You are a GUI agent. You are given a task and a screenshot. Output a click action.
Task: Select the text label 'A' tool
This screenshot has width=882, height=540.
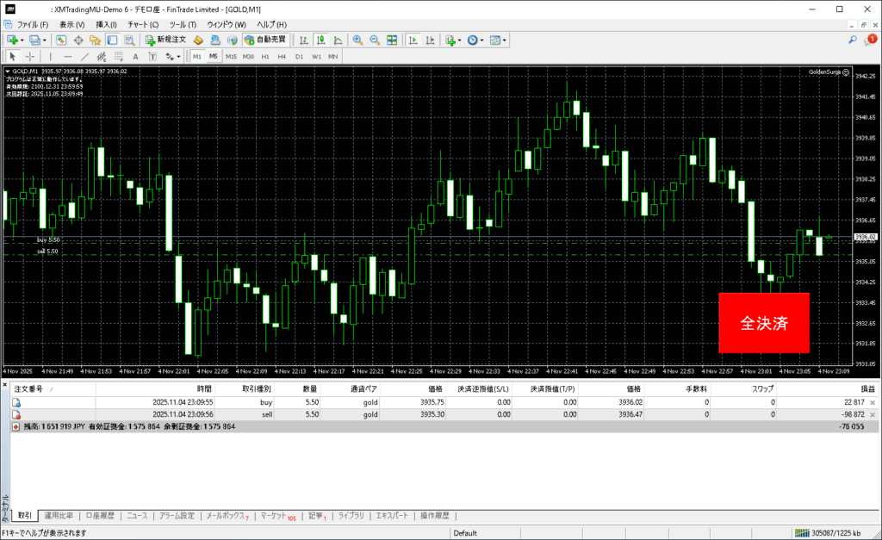(135, 56)
